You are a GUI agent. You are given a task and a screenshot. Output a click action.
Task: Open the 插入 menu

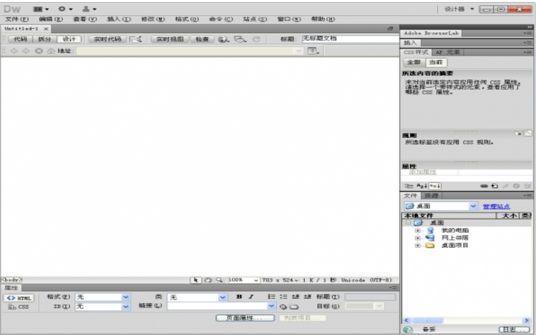119,19
